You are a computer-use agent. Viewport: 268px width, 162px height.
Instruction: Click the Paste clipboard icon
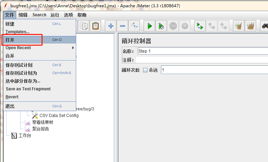(96, 26)
